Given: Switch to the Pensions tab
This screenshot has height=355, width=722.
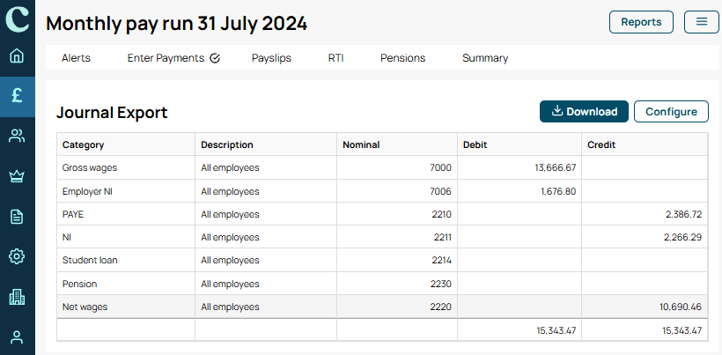Looking at the screenshot, I should click(x=403, y=58).
